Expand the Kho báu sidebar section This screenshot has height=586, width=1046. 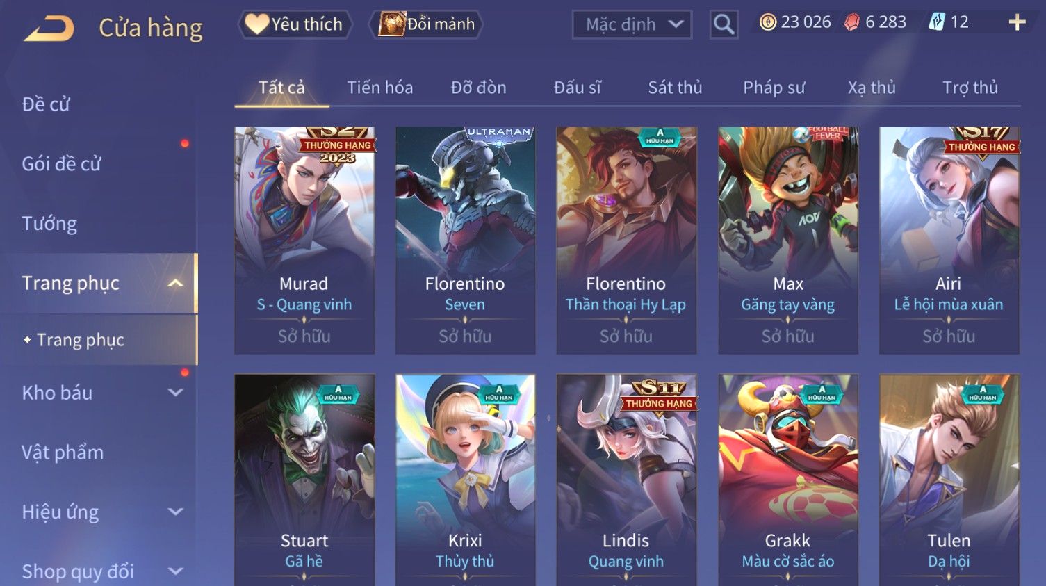(176, 392)
